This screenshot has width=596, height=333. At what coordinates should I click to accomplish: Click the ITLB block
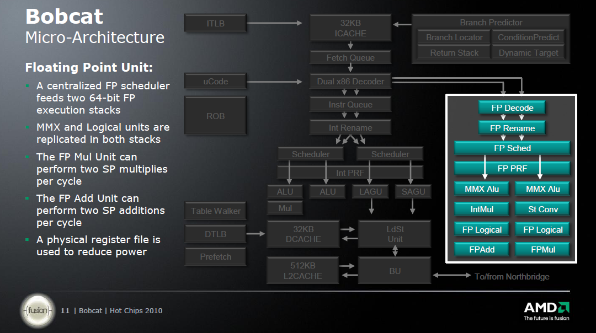point(215,24)
